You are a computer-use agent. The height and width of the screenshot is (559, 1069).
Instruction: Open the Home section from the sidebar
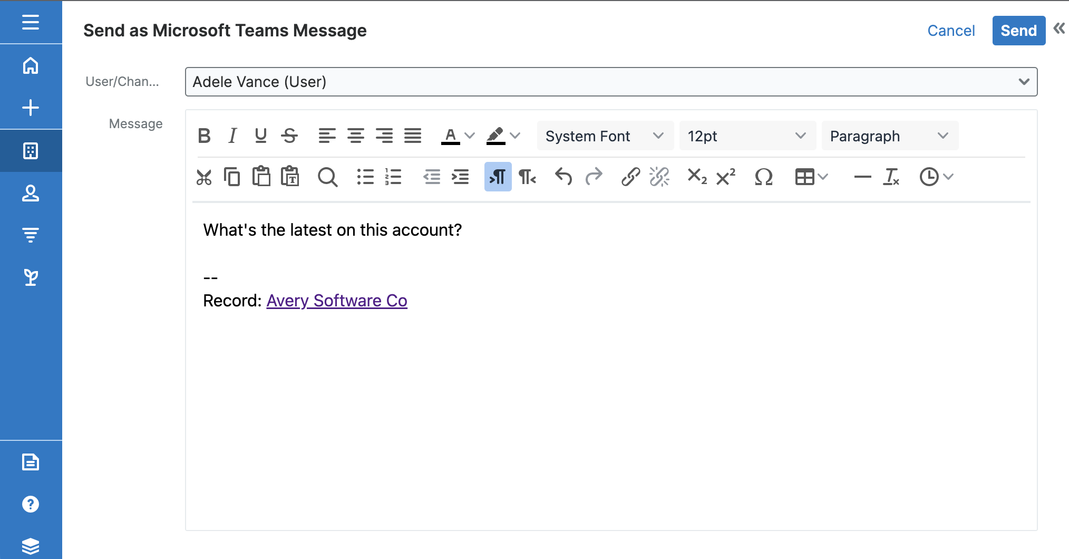coord(31,66)
